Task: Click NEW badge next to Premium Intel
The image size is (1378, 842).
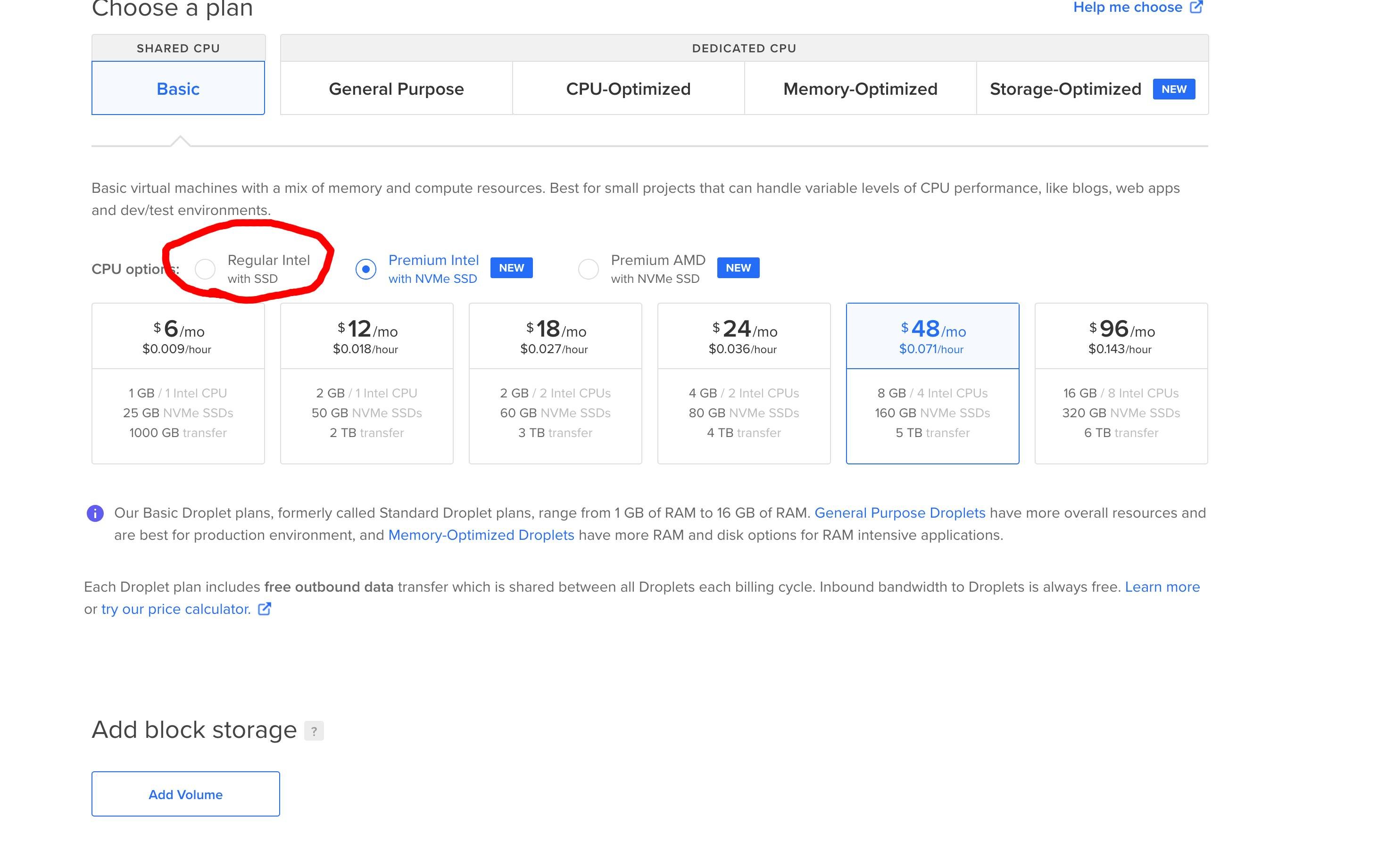Action: 511,268
